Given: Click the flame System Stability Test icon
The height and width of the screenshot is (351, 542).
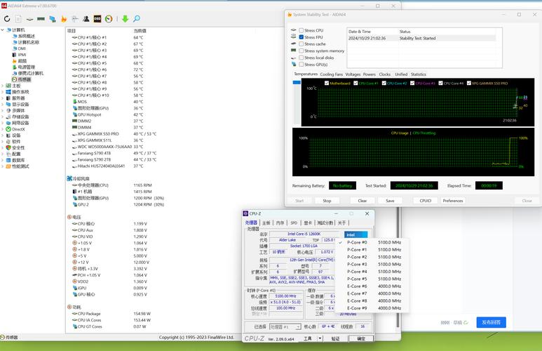Looking at the screenshot, I should [65, 19].
